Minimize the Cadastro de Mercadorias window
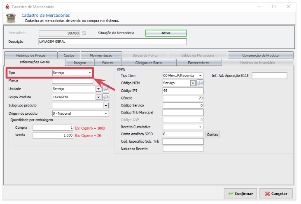The height and width of the screenshot is (204, 301). coord(259,7)
